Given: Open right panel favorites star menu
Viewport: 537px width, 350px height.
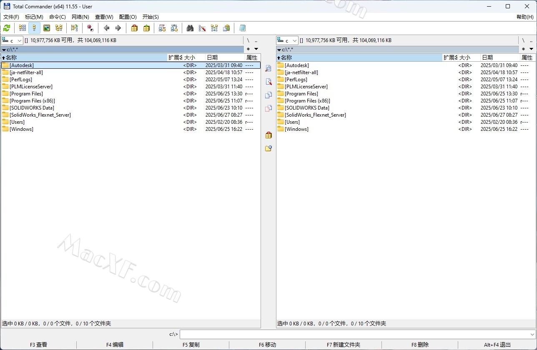Looking at the screenshot, I should 523,49.
